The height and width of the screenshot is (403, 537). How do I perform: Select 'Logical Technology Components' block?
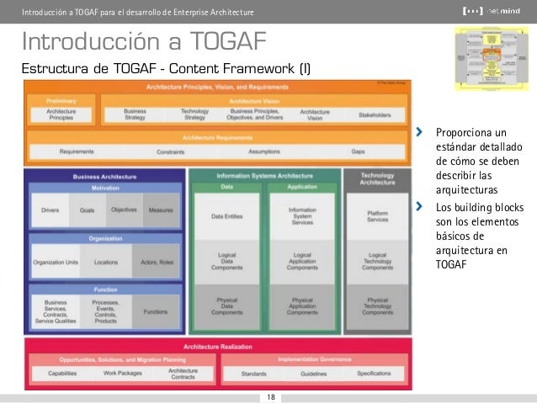point(377,262)
